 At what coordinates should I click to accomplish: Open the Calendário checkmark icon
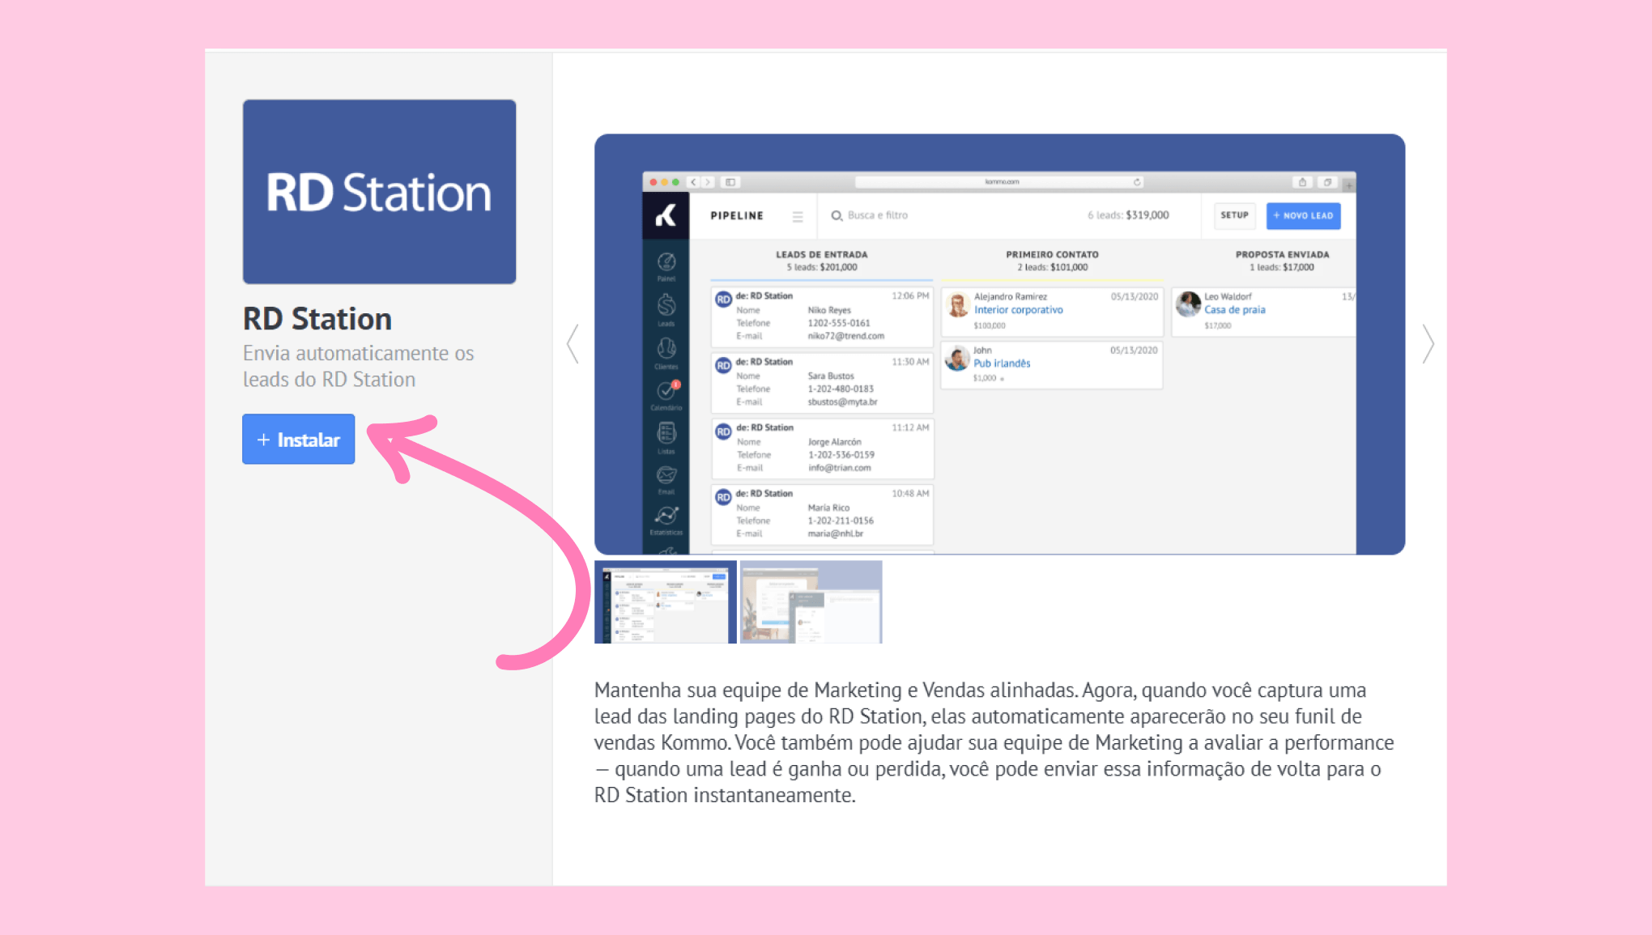click(x=666, y=391)
